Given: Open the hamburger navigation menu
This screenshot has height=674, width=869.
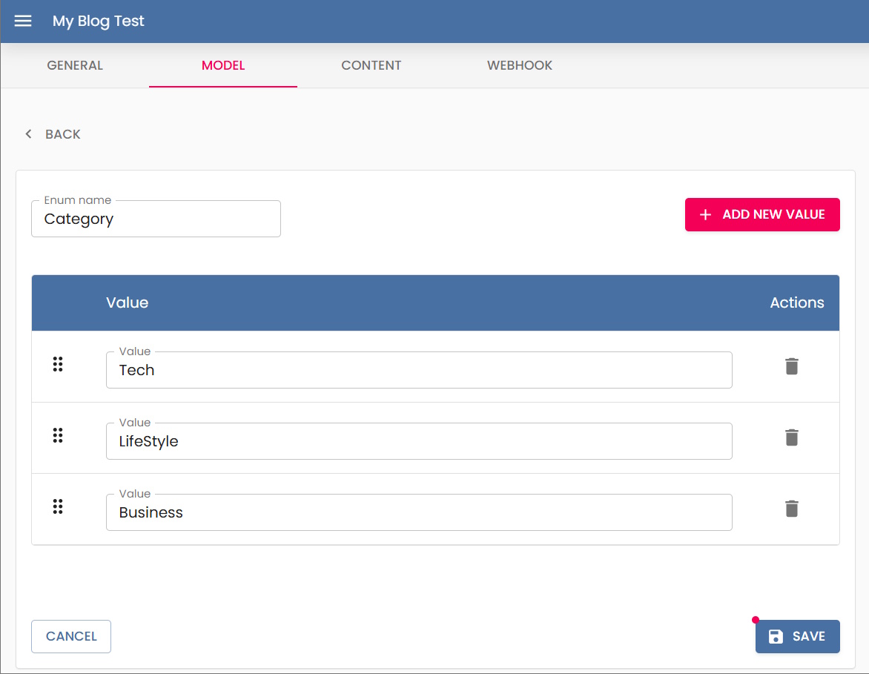Looking at the screenshot, I should (23, 21).
